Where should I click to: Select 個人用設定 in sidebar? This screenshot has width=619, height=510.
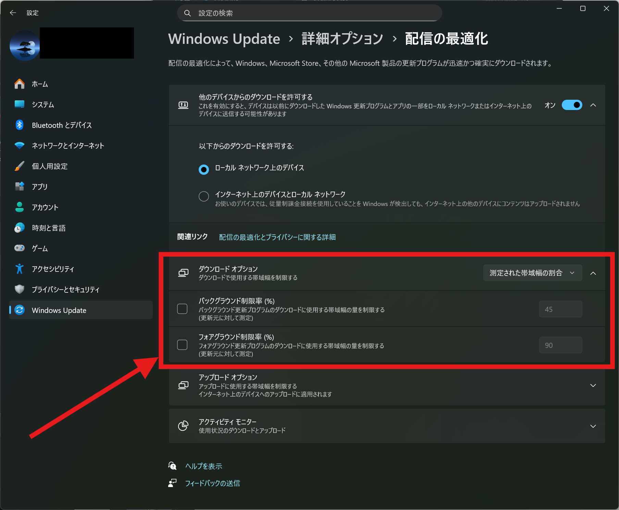coord(81,166)
